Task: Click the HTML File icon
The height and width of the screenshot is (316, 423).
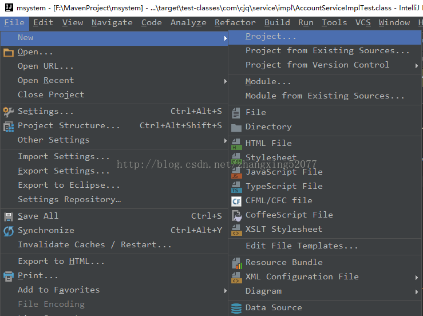Action: [236, 144]
